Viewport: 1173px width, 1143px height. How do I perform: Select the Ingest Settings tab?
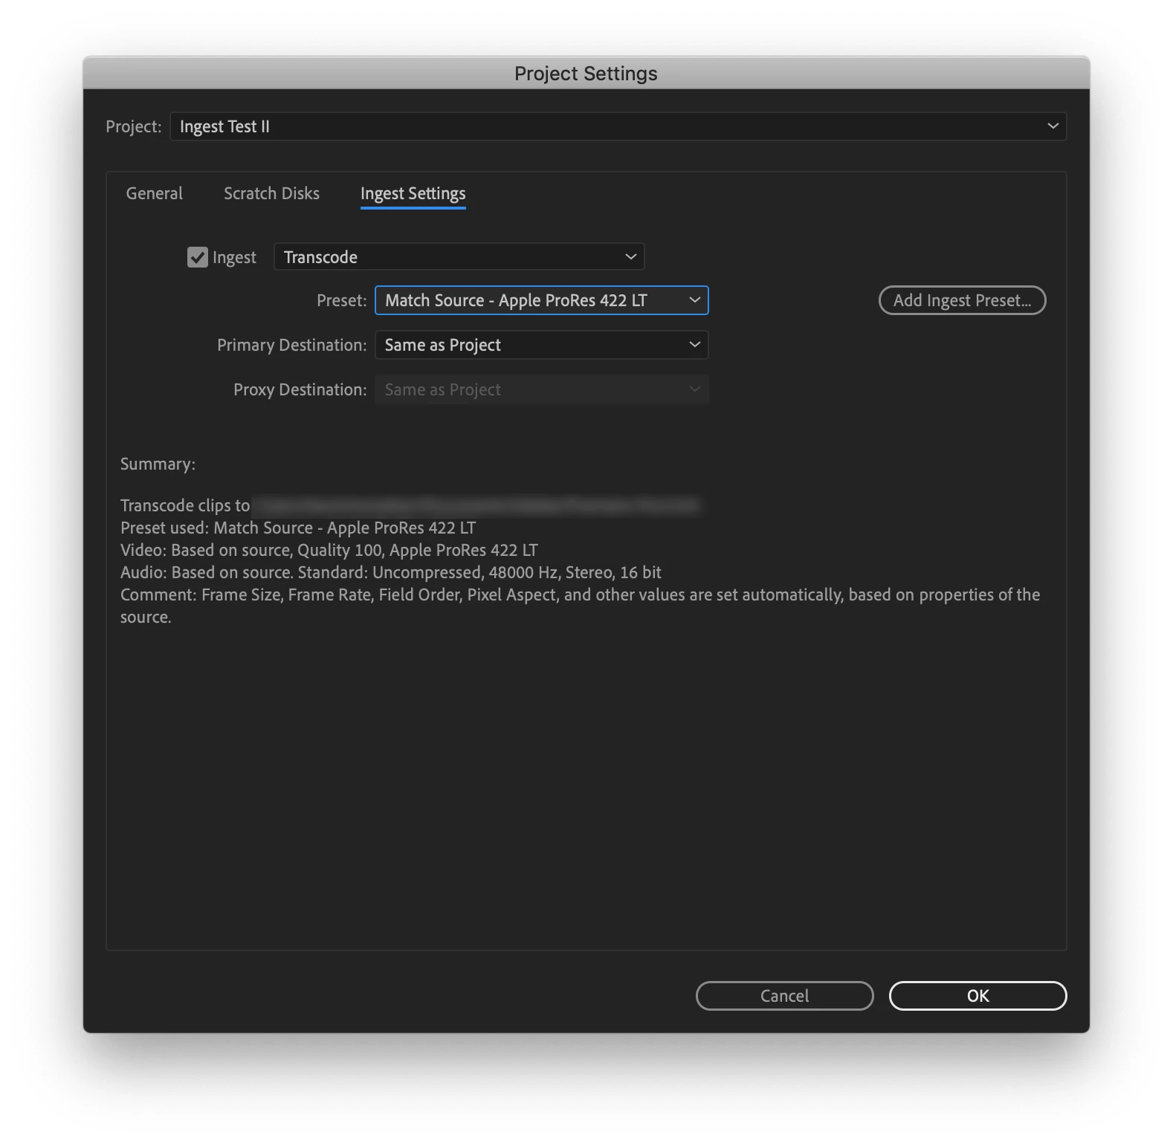click(413, 194)
